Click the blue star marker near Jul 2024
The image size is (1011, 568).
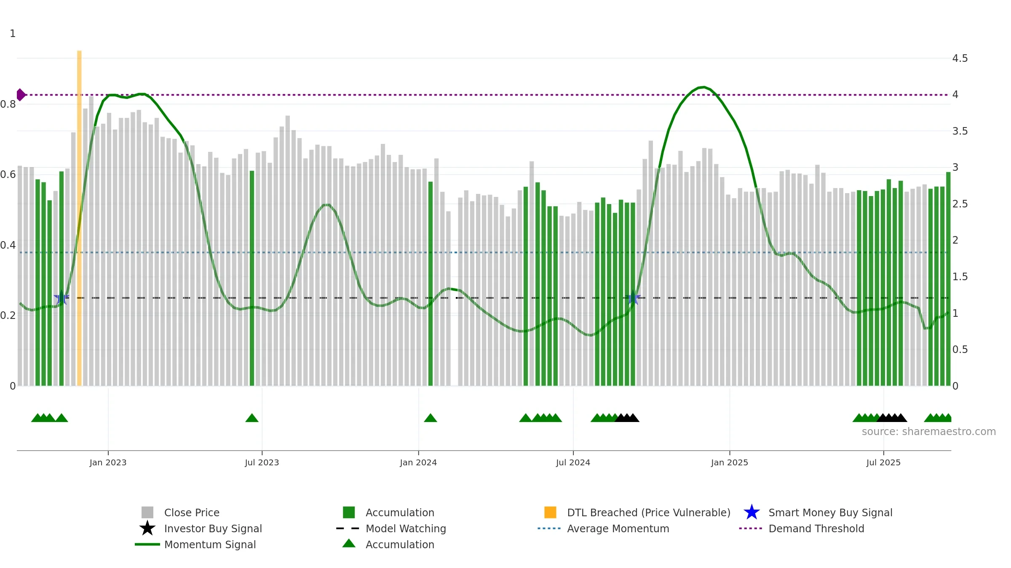pyautogui.click(x=633, y=298)
